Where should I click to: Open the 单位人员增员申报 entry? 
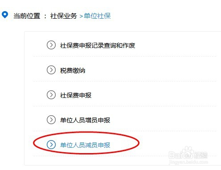85,120
